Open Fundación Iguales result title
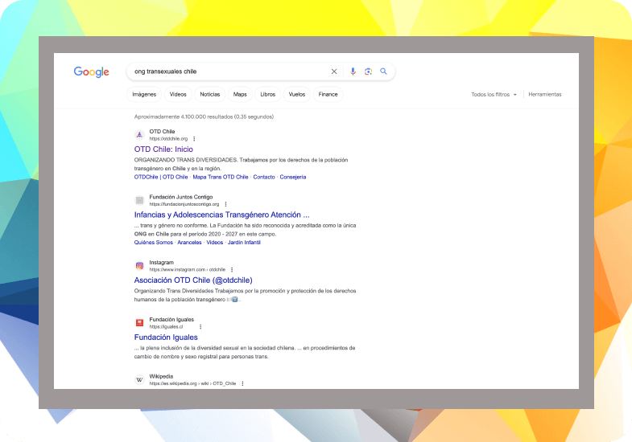 pyautogui.click(x=166, y=338)
